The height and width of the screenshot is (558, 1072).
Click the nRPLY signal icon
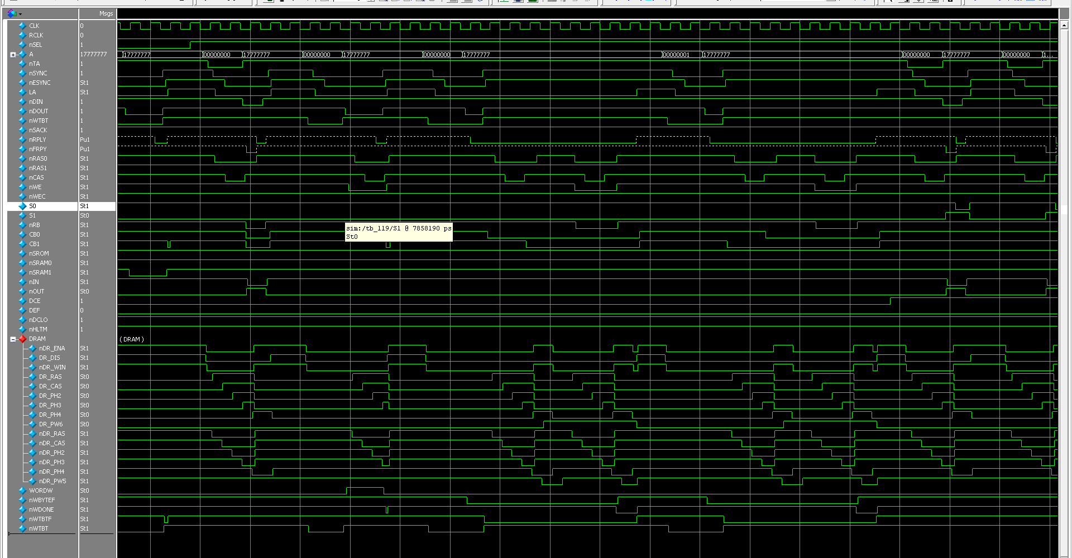[x=22, y=139]
